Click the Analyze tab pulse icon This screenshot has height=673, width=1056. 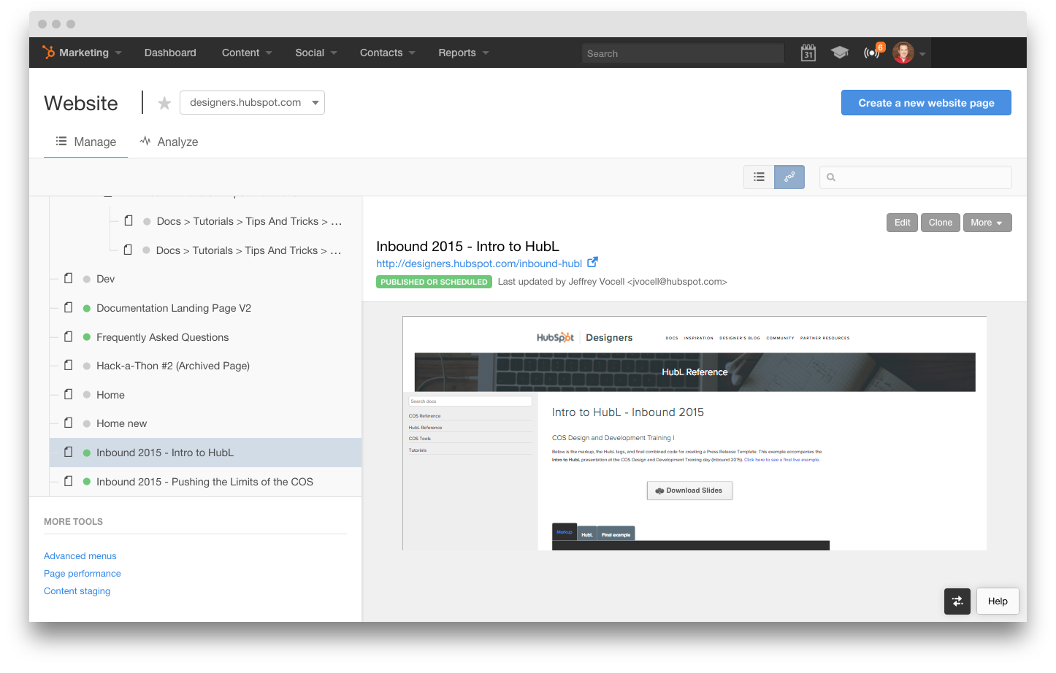point(145,141)
